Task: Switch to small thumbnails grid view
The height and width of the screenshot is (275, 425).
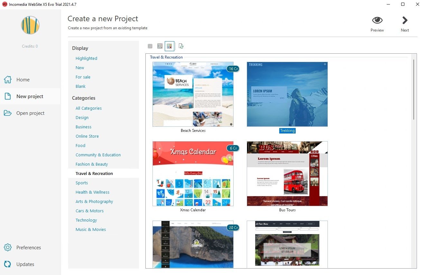Action: [x=150, y=46]
